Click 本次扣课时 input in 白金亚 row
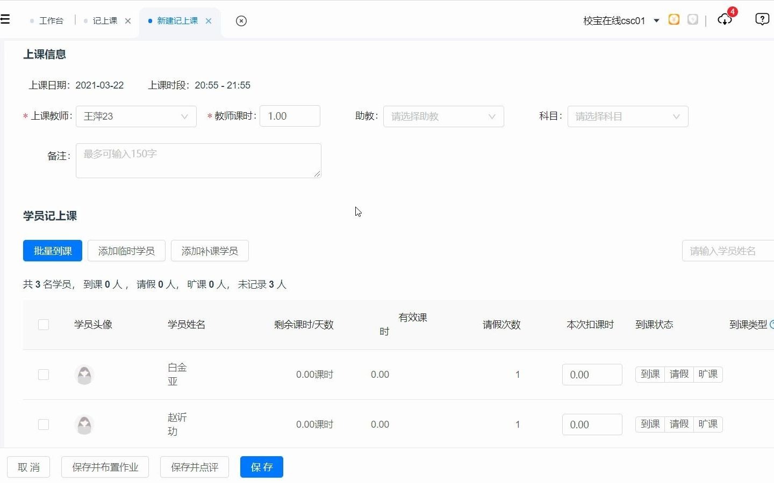774x483 pixels. (x=592, y=375)
